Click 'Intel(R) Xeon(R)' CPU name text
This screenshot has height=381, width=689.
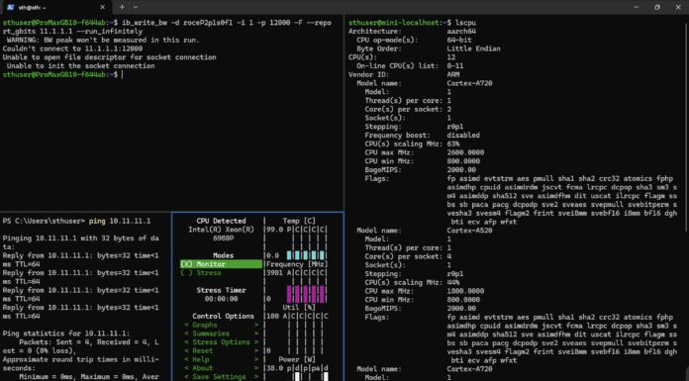point(221,230)
